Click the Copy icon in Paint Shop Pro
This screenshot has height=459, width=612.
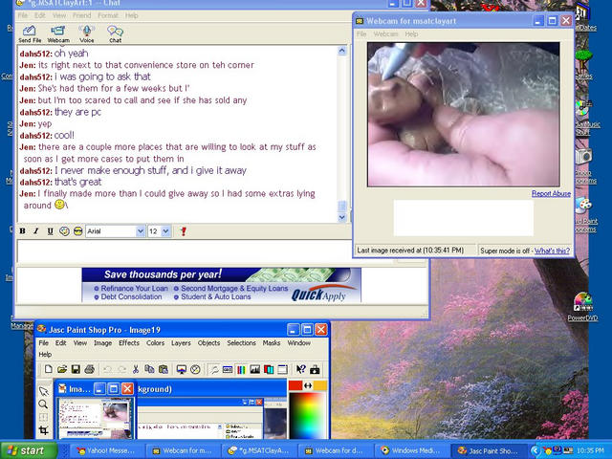(x=149, y=369)
